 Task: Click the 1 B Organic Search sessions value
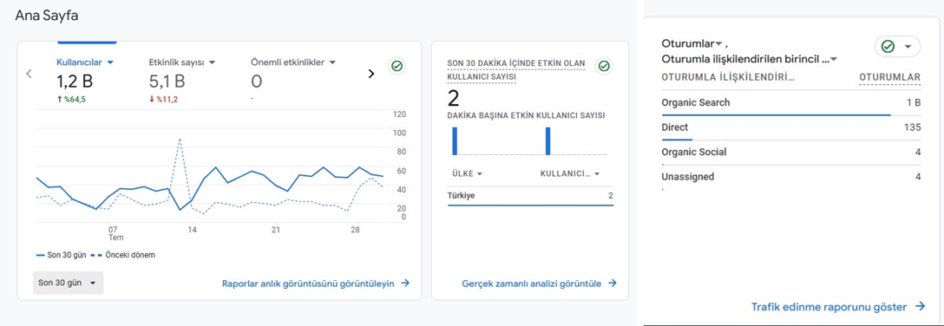click(x=914, y=103)
